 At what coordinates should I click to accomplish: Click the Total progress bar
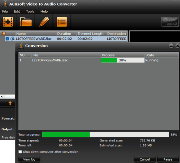coord(106,134)
